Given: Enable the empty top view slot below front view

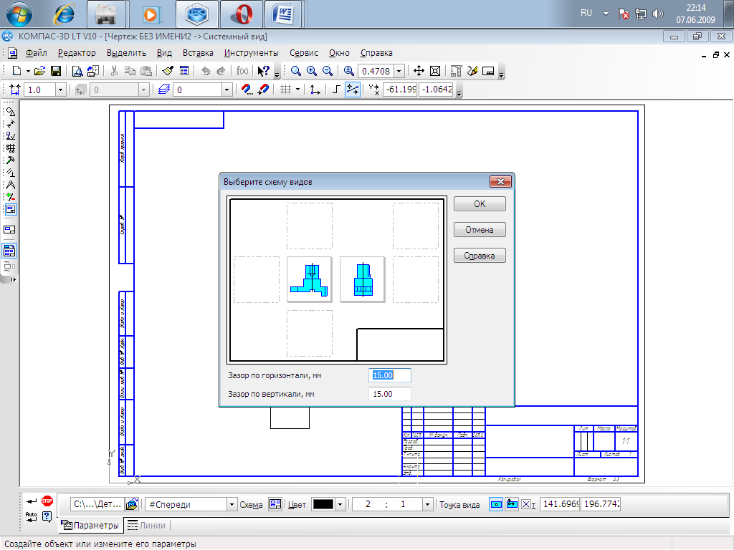Looking at the screenshot, I should click(x=310, y=333).
